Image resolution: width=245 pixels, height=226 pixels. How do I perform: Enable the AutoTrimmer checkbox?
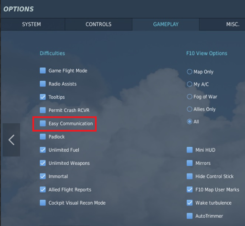190,216
